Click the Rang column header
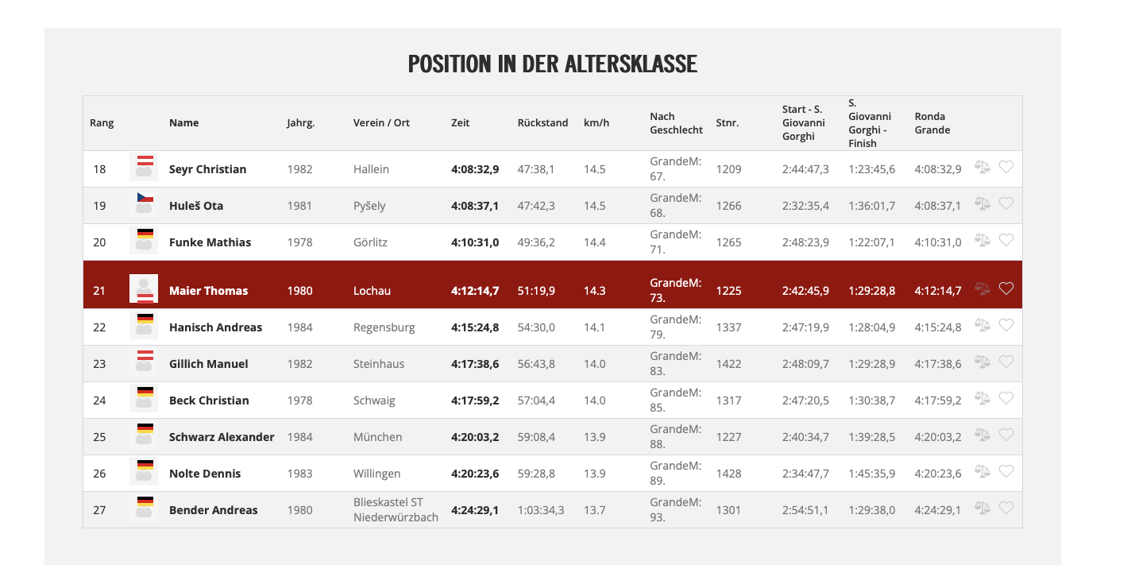Screen dimensions: 1135x565 [102, 123]
